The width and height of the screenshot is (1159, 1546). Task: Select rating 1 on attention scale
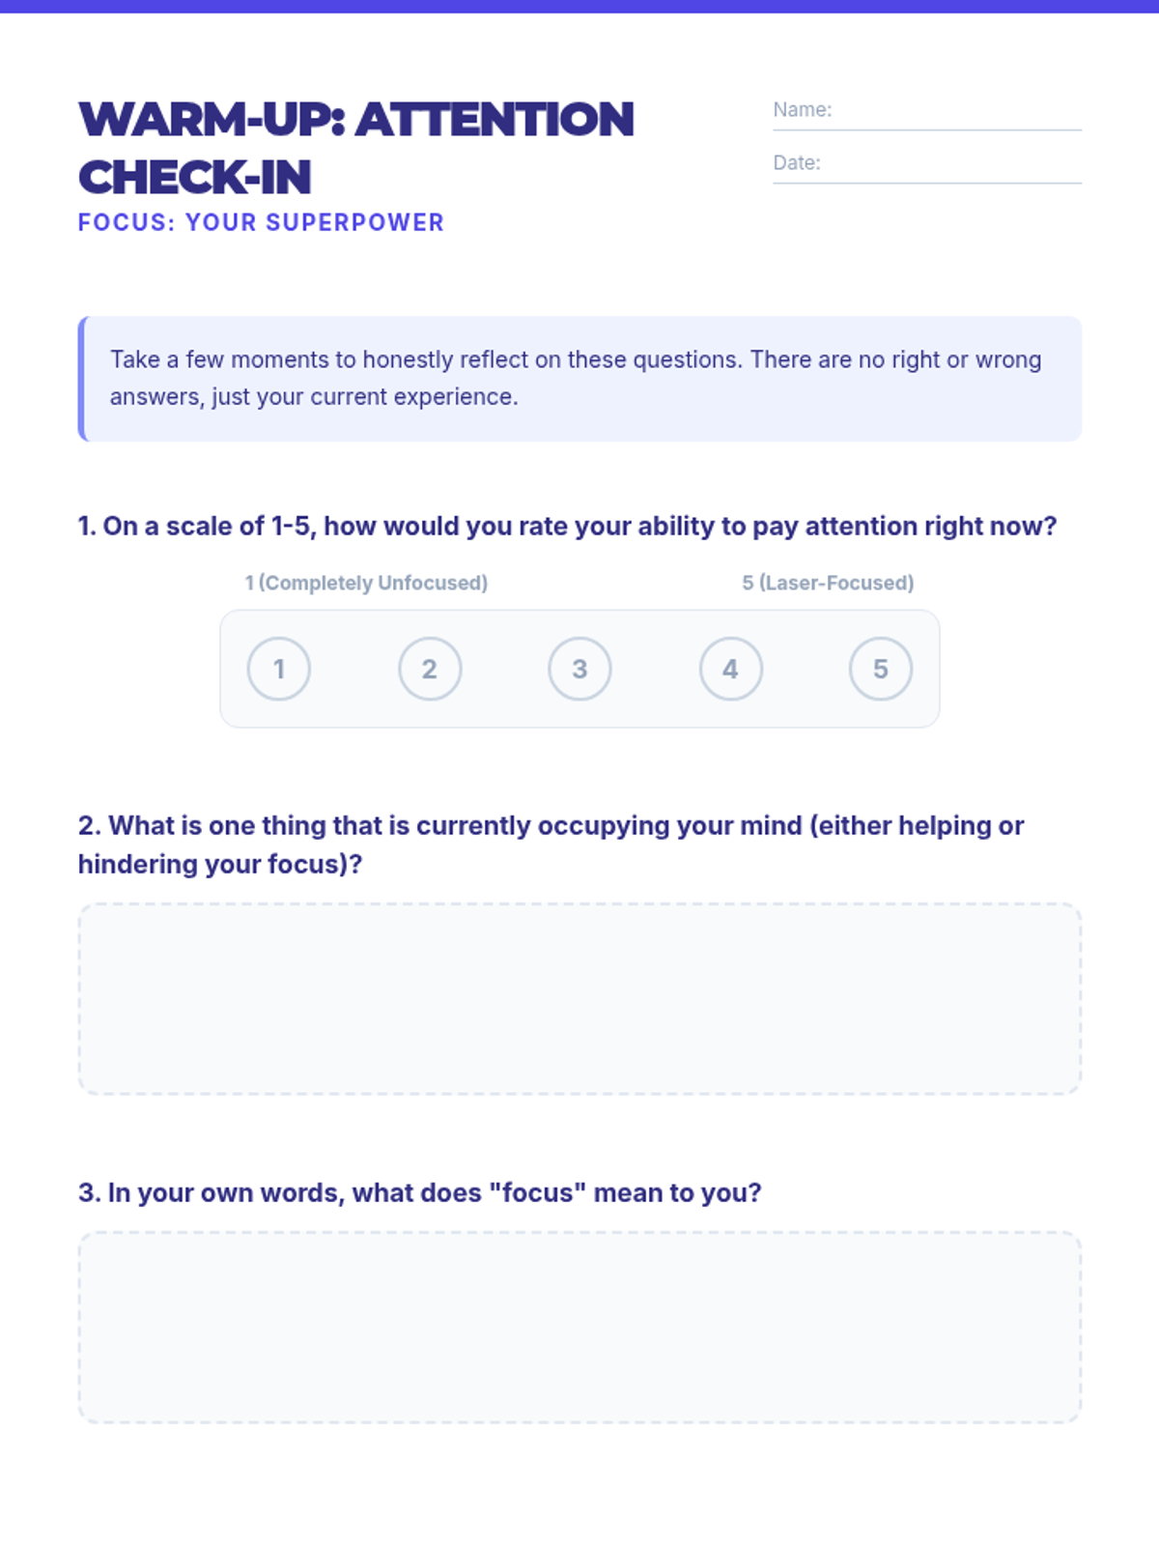[279, 669]
